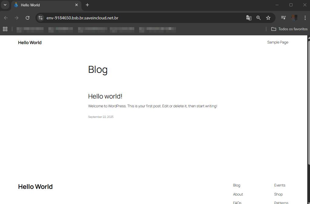Viewport: 310px width, 204px height.
Task: Open the zoom magnifier icon
Action: [259, 18]
